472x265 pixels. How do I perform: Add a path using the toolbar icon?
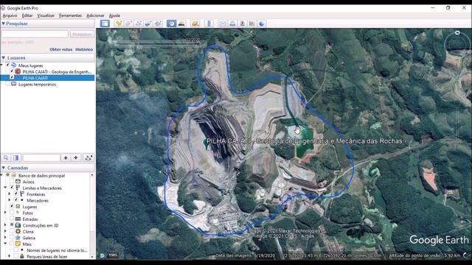(x=138, y=24)
